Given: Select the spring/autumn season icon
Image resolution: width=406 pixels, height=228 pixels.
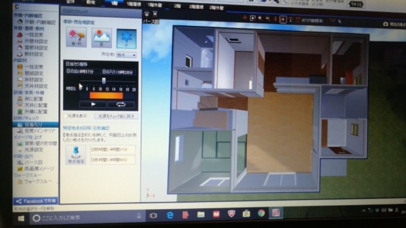Looking at the screenshot, I should [x=76, y=38].
